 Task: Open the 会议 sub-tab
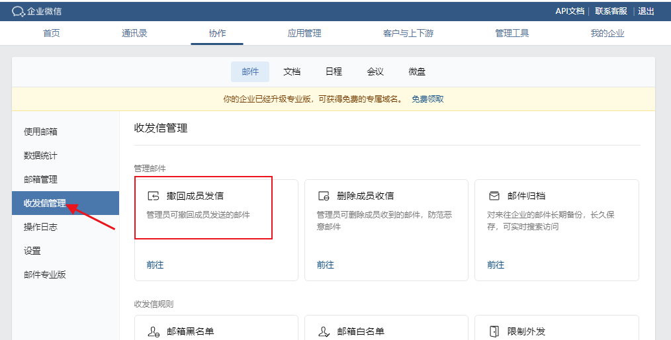(x=375, y=72)
